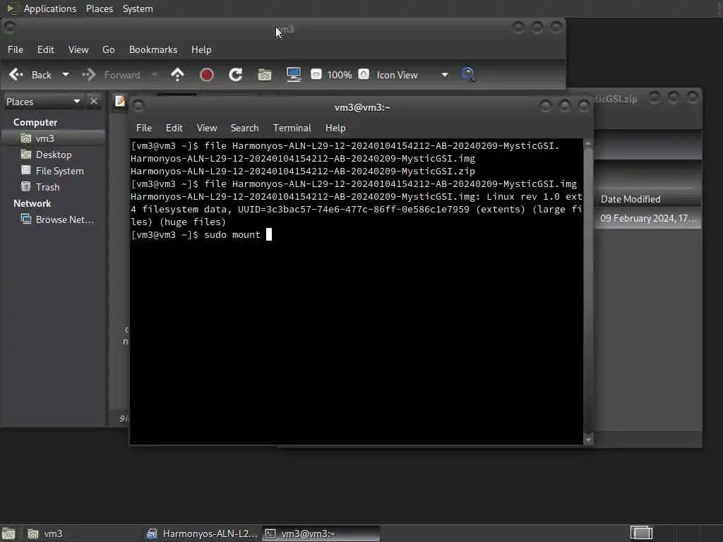Viewport: 723px width, 542px height.
Task: Click the Home folder icon in toolbar
Action: (x=265, y=75)
